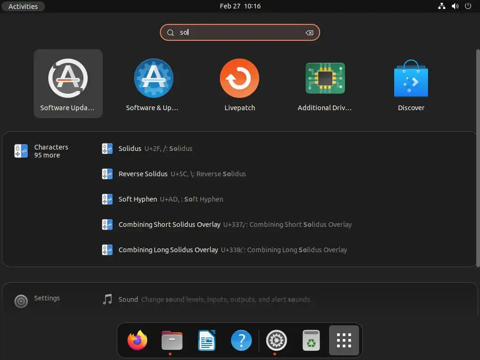Launch Additional Drivers app

click(325, 83)
